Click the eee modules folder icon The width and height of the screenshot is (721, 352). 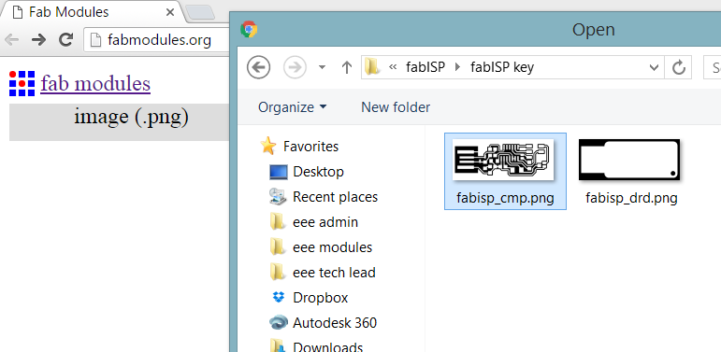pyautogui.click(x=278, y=247)
